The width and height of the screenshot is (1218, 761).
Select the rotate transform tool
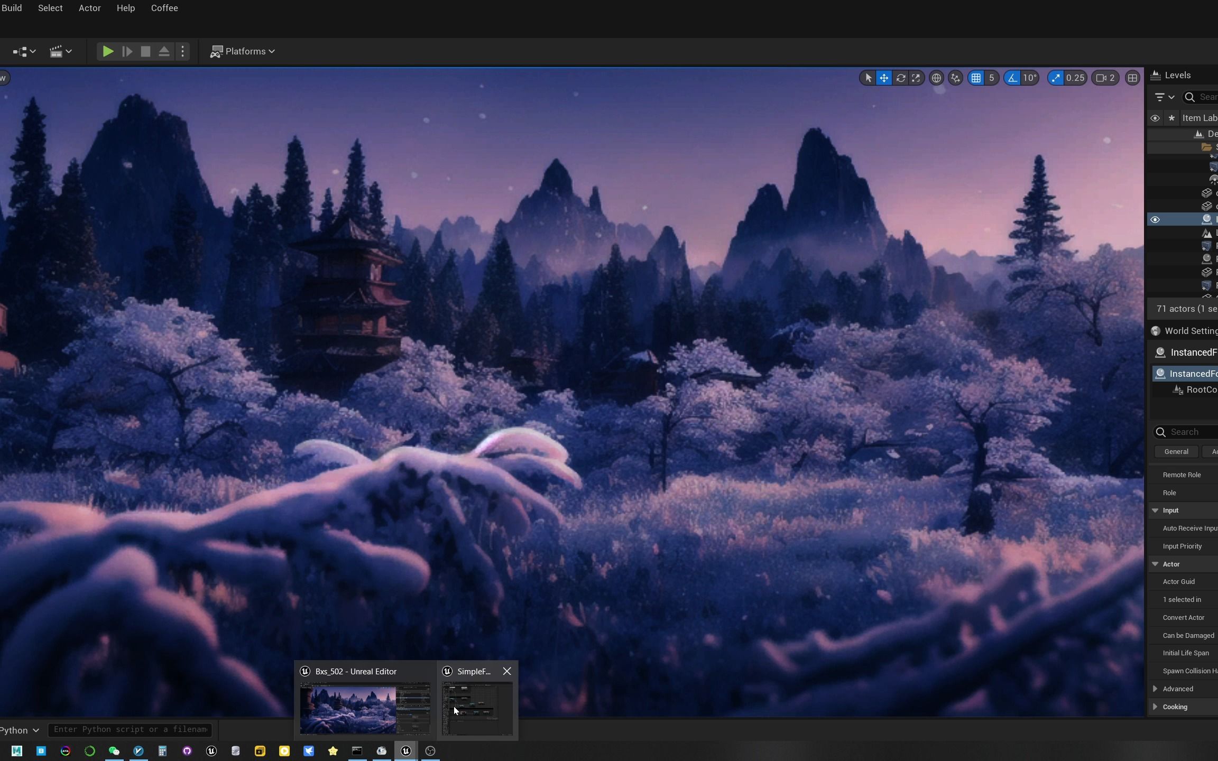900,78
